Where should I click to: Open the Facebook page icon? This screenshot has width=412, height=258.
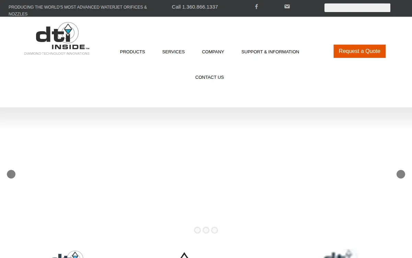click(x=256, y=7)
